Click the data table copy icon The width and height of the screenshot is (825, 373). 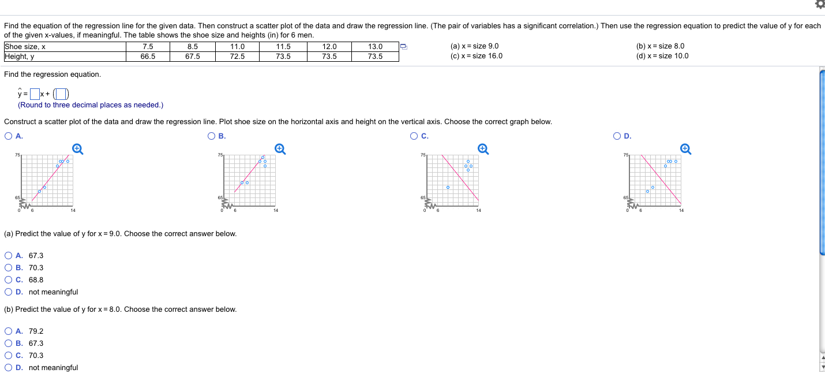pos(404,47)
